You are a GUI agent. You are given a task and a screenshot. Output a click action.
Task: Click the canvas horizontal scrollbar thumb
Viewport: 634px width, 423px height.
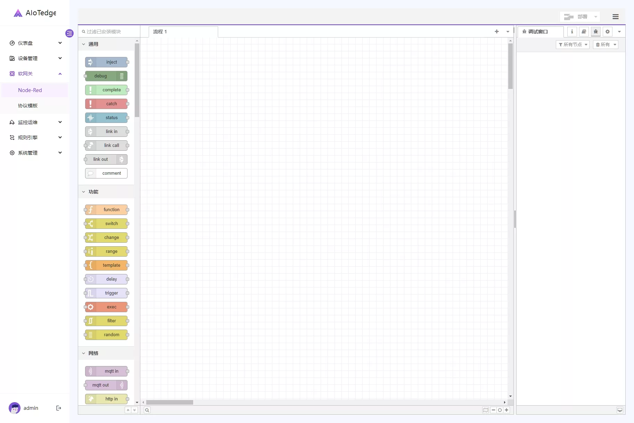(170, 402)
